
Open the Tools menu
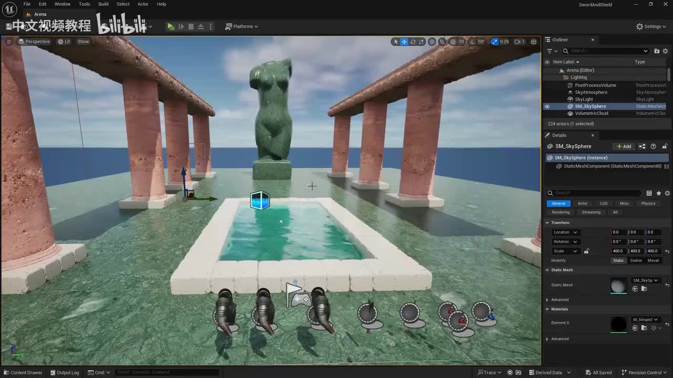84,4
